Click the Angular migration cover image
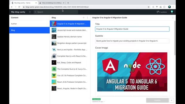The height and width of the screenshot is (104, 185). coord(132,72)
